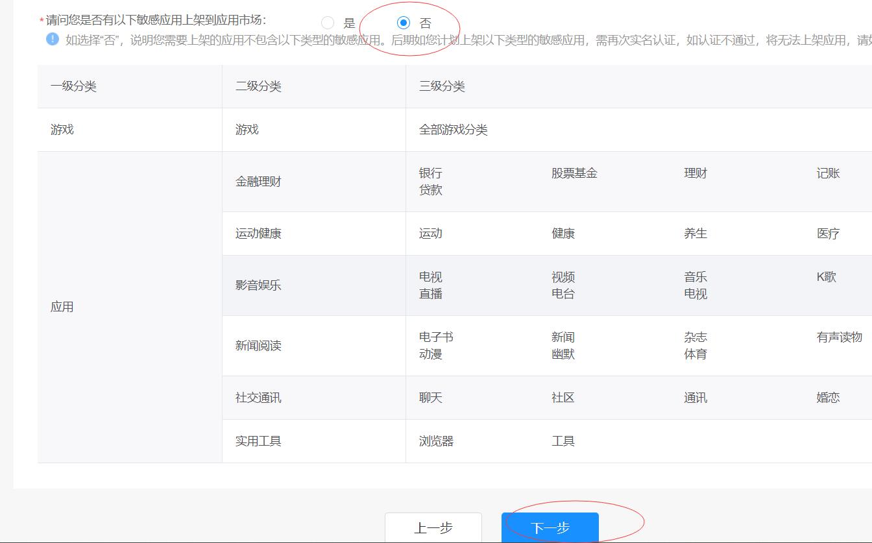Click the 实用工具 second-level category
Image resolution: width=872 pixels, height=543 pixels.
[x=258, y=441]
